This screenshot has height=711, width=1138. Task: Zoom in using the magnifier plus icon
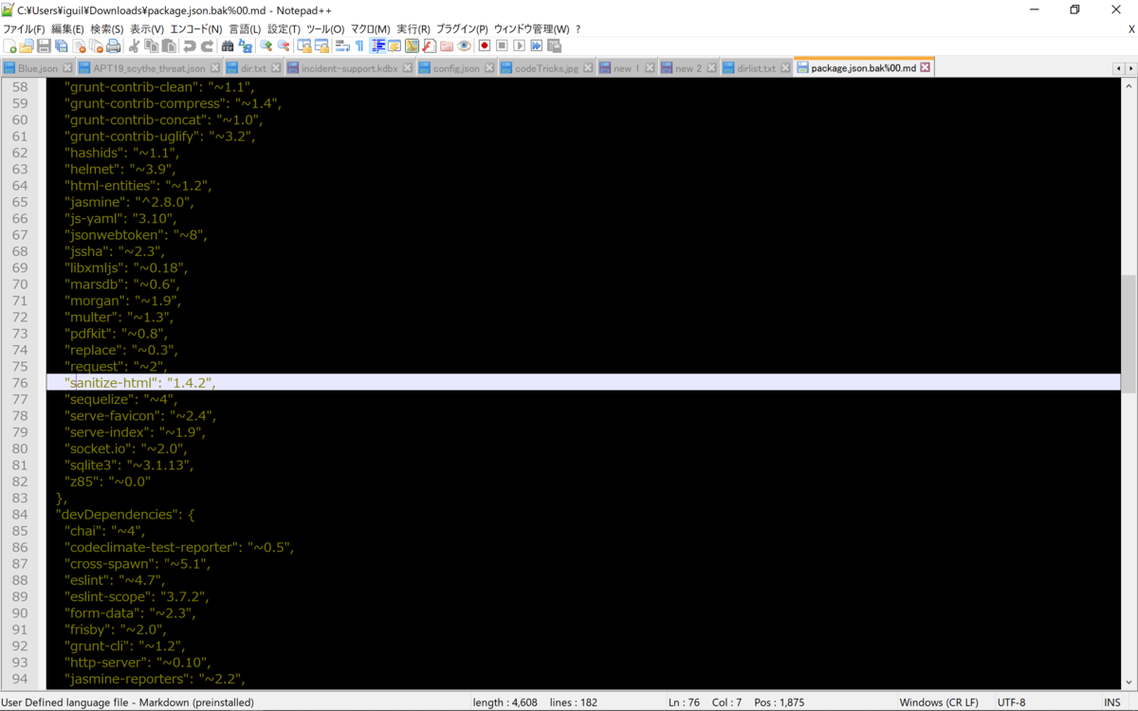[x=266, y=46]
